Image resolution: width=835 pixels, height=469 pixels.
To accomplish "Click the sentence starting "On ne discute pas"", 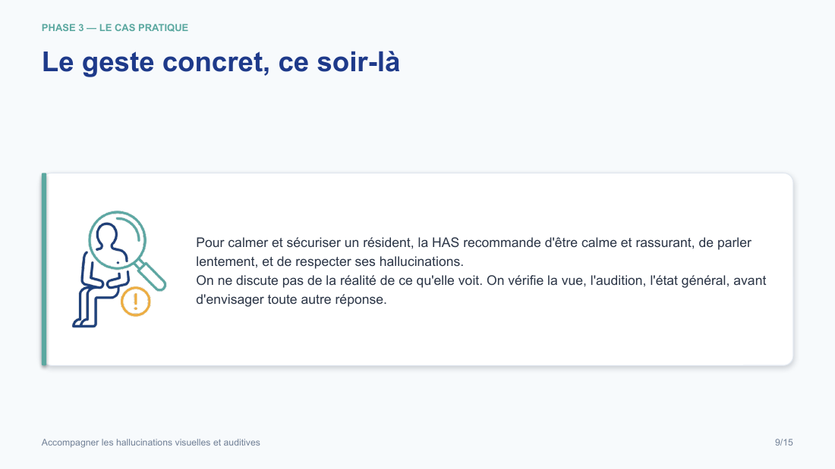I will click(x=339, y=281).
